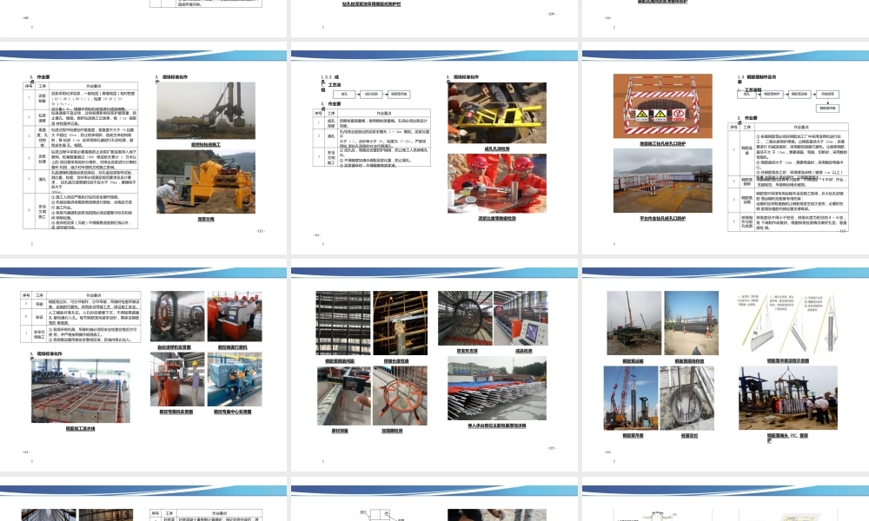Select the rebar cage transport truck photo

pos(634,323)
